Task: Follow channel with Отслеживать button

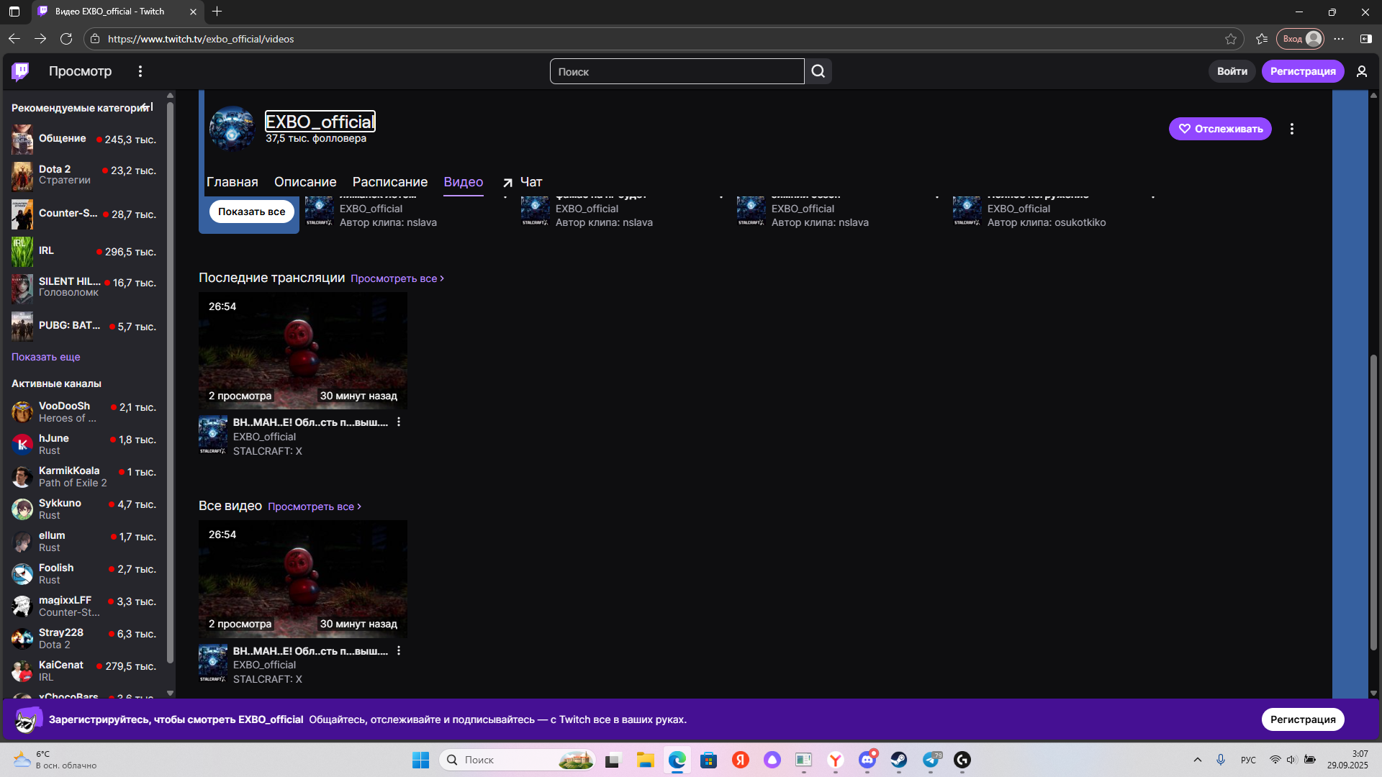Action: (1220, 129)
